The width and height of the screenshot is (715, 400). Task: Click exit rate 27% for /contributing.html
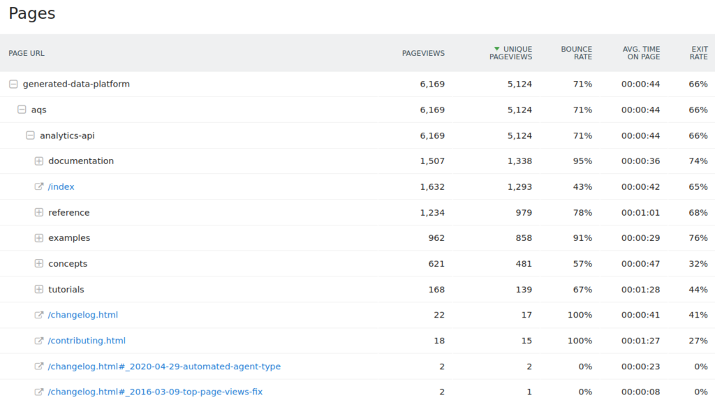pyautogui.click(x=698, y=341)
